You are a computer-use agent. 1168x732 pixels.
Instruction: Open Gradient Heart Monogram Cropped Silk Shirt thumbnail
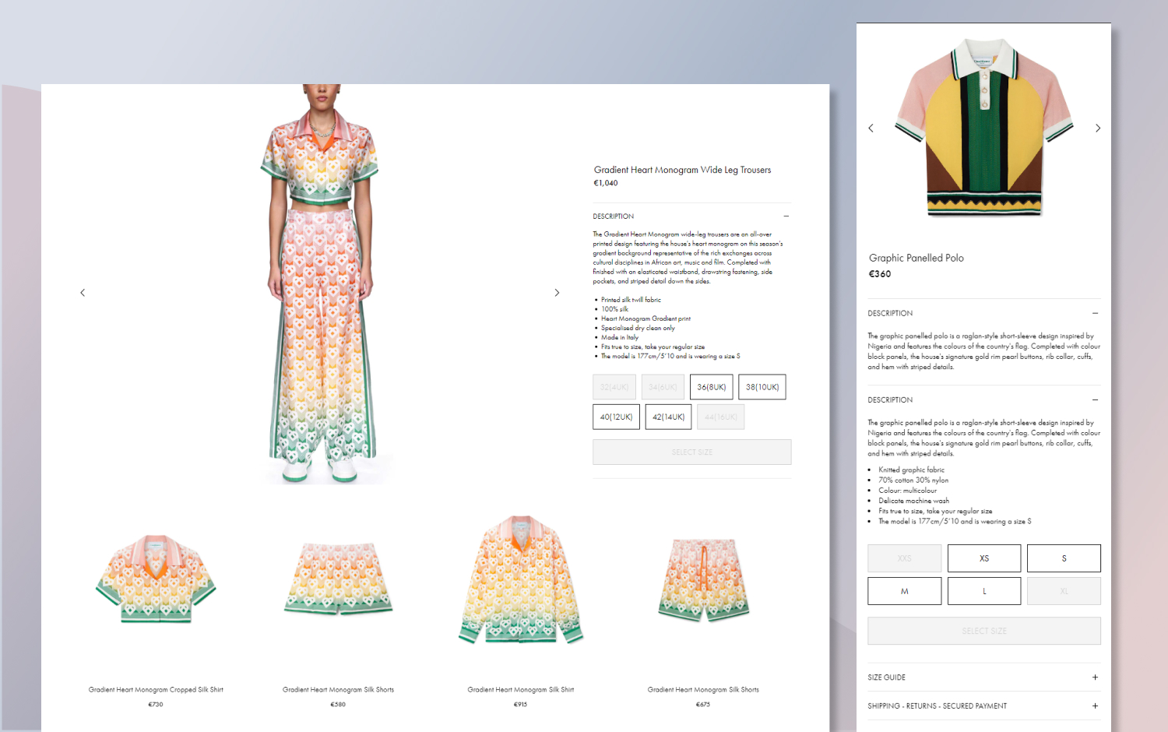point(156,580)
